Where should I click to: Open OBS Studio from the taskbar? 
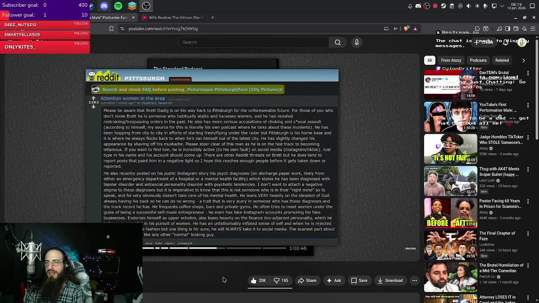coord(146,6)
